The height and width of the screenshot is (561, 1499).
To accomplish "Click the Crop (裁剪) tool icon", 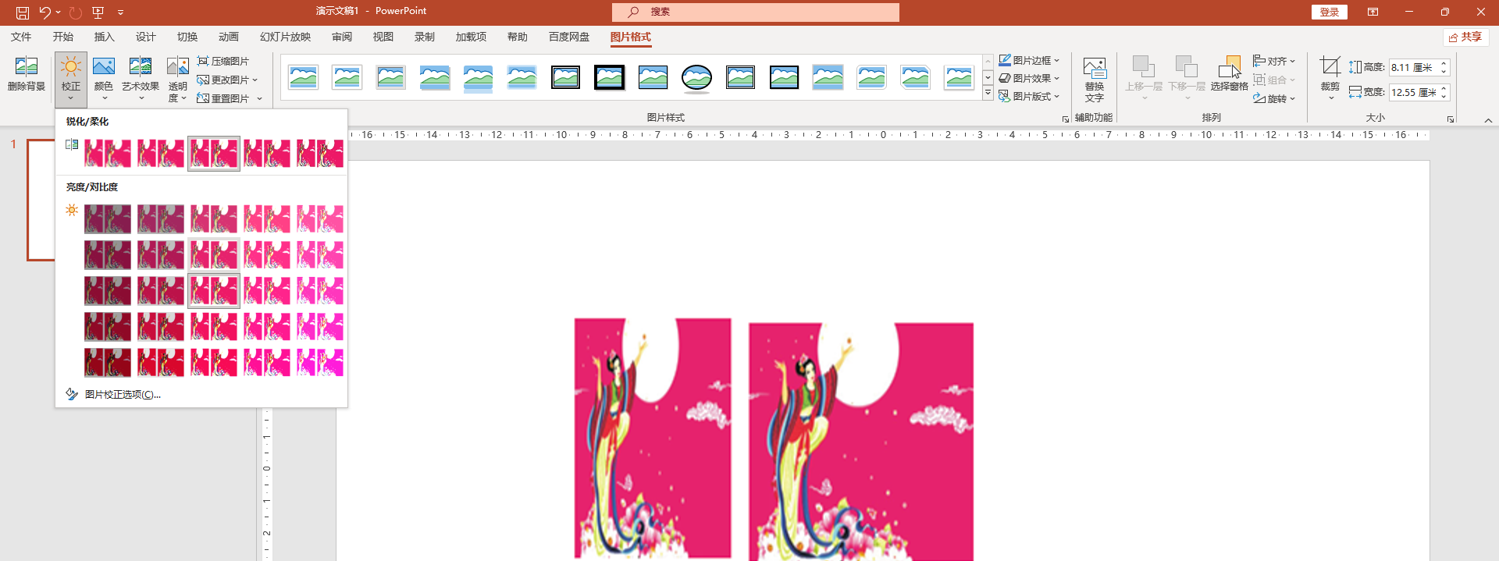I will (1330, 67).
